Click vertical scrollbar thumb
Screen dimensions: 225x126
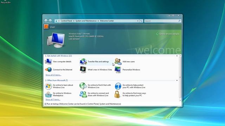coord(180,77)
